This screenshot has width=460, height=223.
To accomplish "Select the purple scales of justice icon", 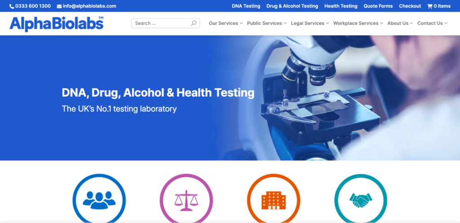I will click(186, 198).
